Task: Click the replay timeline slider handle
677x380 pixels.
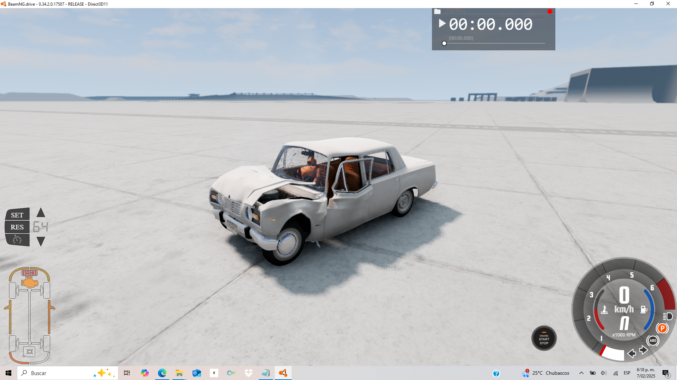Action: pyautogui.click(x=444, y=43)
